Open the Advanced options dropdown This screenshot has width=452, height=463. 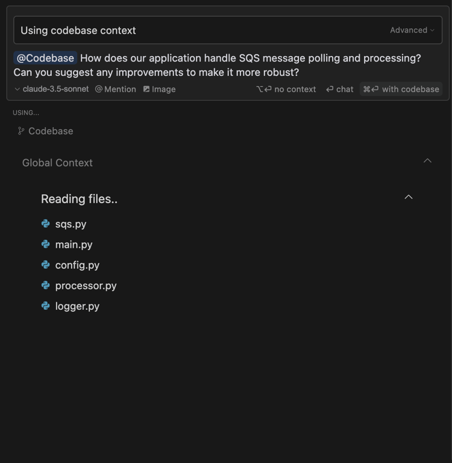point(412,30)
